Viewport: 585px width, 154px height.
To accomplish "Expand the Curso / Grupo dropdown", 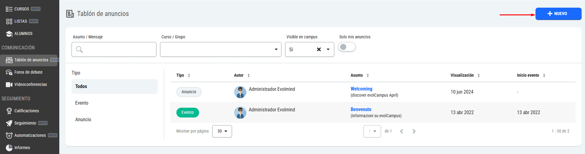I will (x=276, y=49).
